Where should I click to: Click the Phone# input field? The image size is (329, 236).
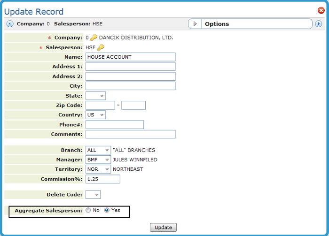[x=114, y=125]
